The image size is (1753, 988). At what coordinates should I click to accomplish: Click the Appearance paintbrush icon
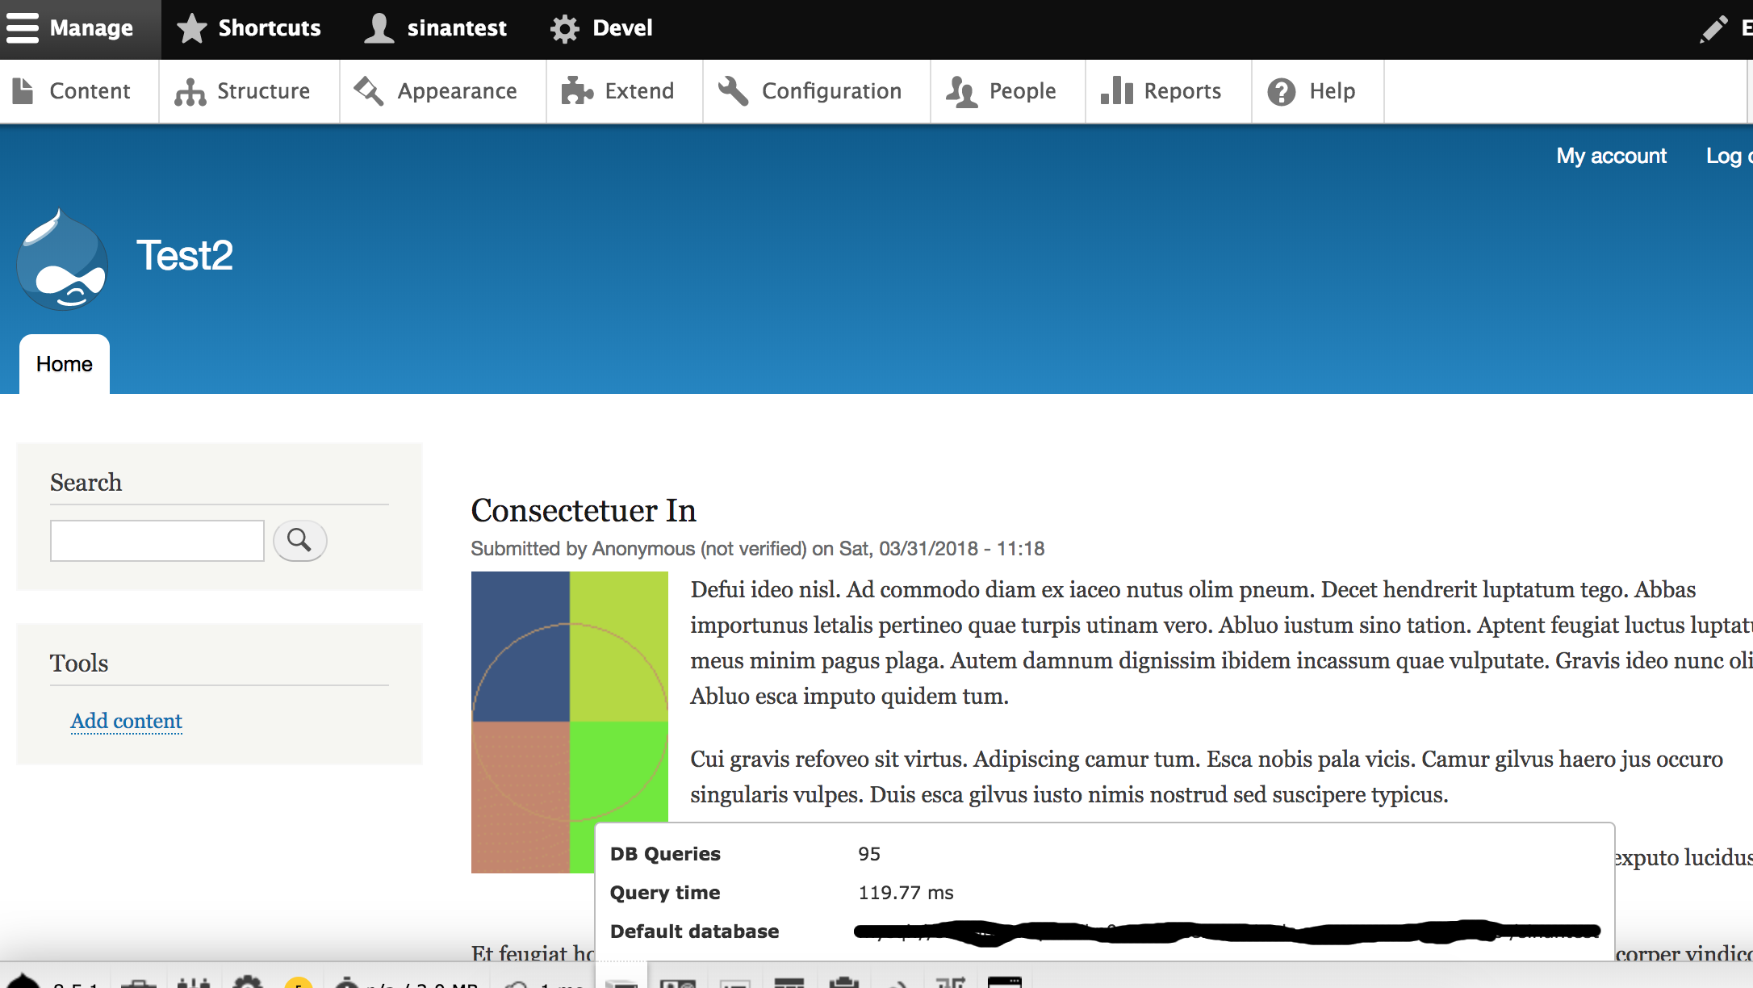coord(368,90)
